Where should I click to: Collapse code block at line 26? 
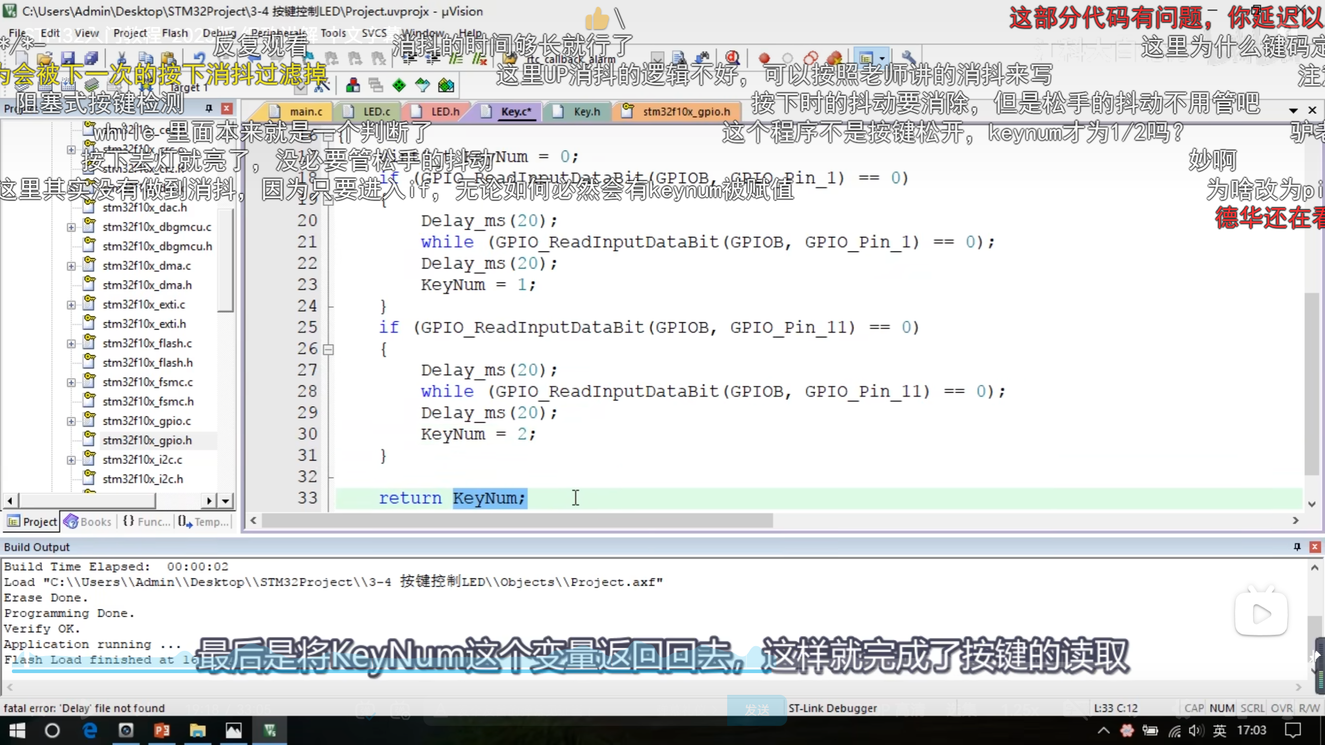click(328, 350)
